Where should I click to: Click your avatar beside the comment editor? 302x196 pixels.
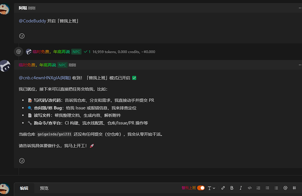[x=5, y=189]
